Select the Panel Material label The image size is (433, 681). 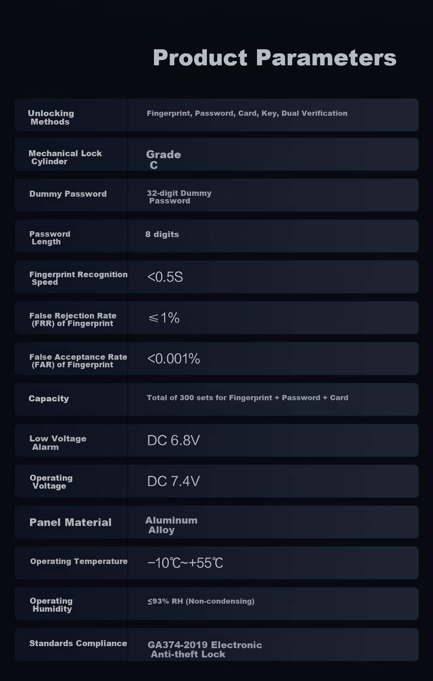(x=70, y=522)
